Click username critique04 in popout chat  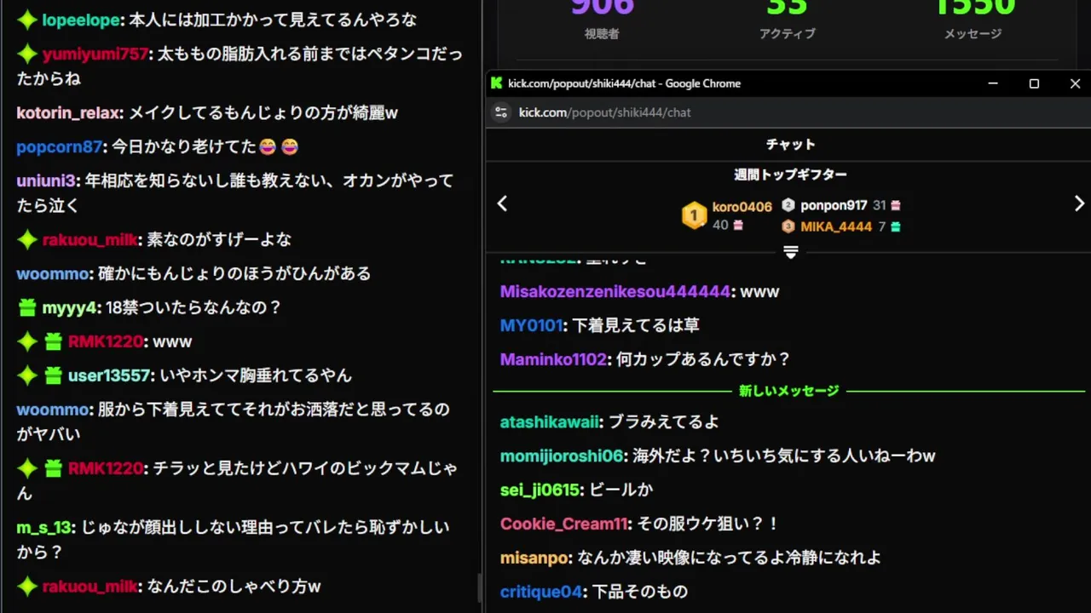(540, 592)
